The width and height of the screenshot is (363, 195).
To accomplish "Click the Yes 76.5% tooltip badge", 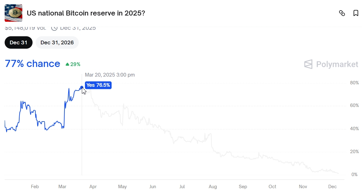I will [x=98, y=85].
